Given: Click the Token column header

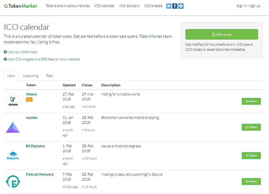Looking at the screenshot, I should point(31,85).
